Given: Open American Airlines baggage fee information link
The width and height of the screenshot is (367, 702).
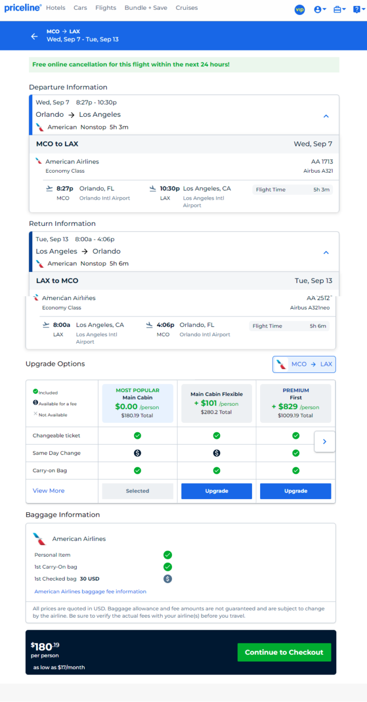Looking at the screenshot, I should coord(90,592).
